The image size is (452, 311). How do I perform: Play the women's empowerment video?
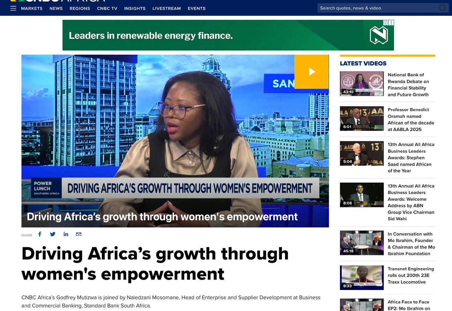pos(312,71)
